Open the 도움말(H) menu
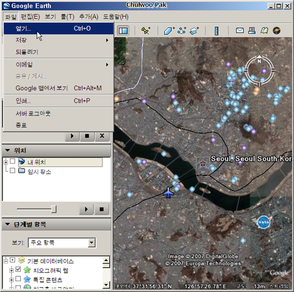Viewport: 294px width, 292px height. (x=116, y=17)
